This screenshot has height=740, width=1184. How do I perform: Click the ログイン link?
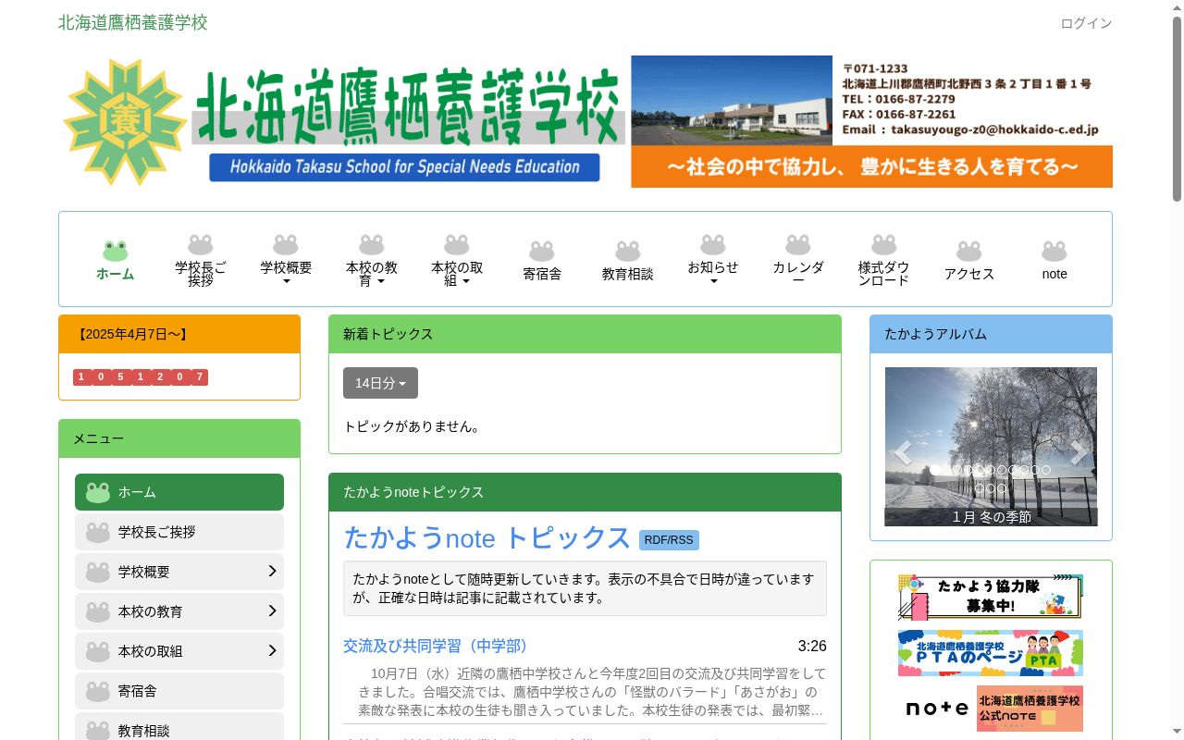[x=1086, y=23]
